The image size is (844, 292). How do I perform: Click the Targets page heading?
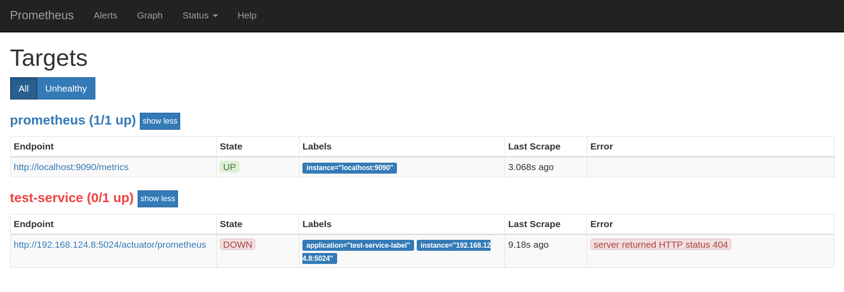49,58
